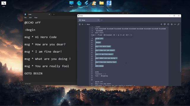The image size is (190, 106).
Task: Click 'msg * I am fine dear!' line
Action: (x=43, y=52)
